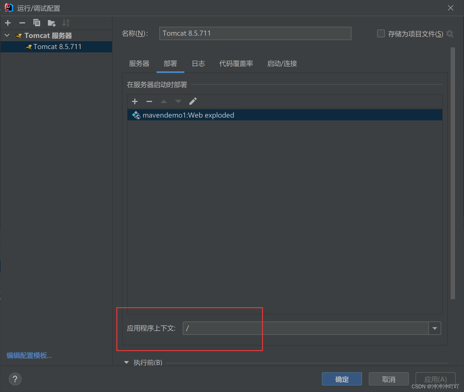Copy the selected configuration
The image size is (464, 392).
tap(37, 23)
